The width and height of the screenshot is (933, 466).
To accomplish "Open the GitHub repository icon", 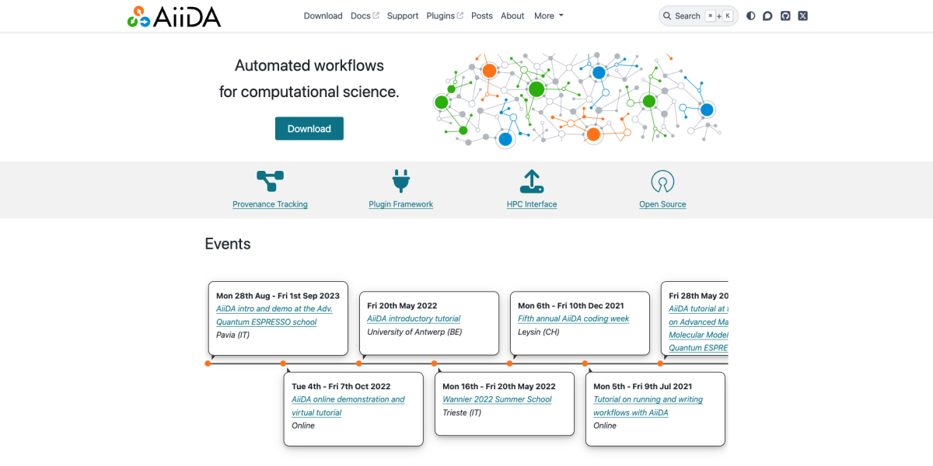I will (785, 16).
